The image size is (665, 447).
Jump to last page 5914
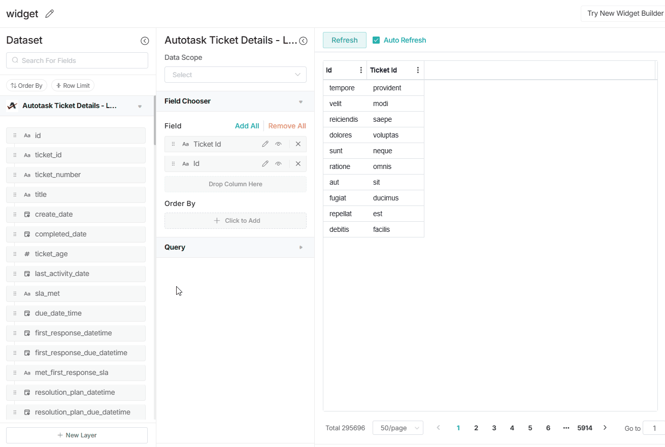584,428
